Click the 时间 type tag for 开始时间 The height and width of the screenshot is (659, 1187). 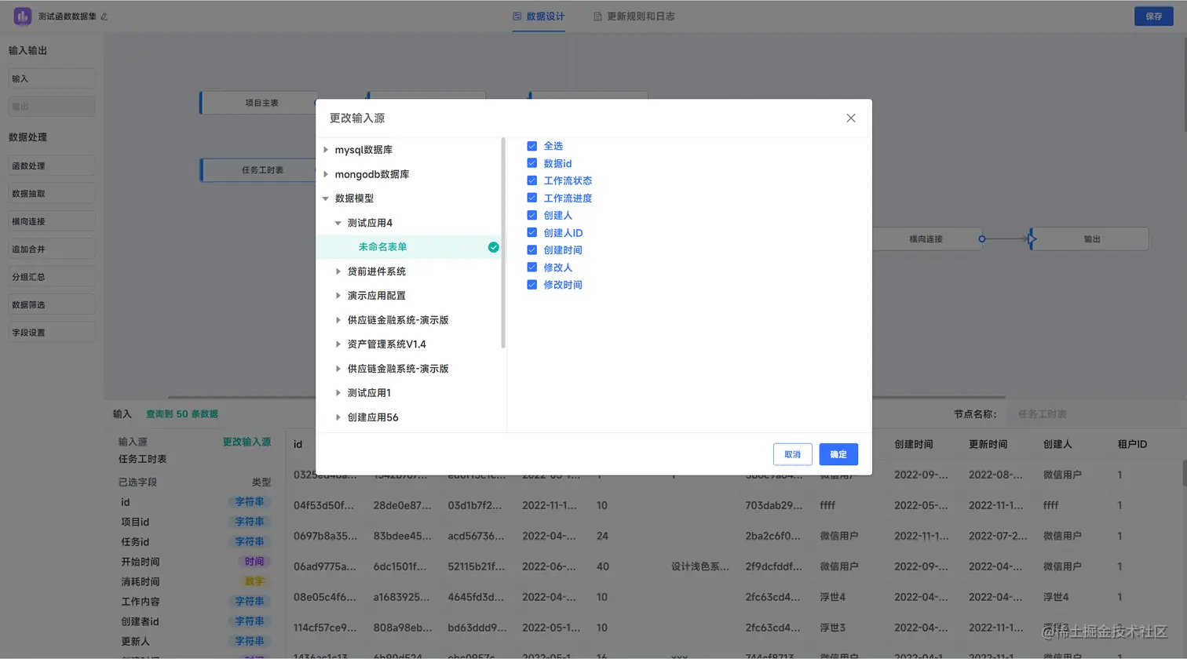[254, 562]
